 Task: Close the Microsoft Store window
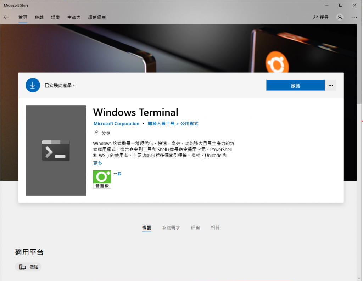pyautogui.click(x=354, y=5)
